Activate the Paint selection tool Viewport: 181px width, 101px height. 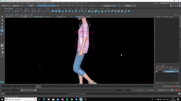point(2,24)
